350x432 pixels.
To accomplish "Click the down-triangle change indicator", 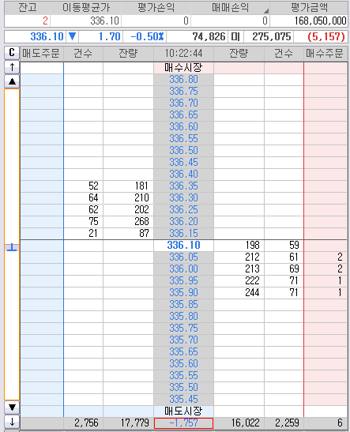I will coord(72,36).
